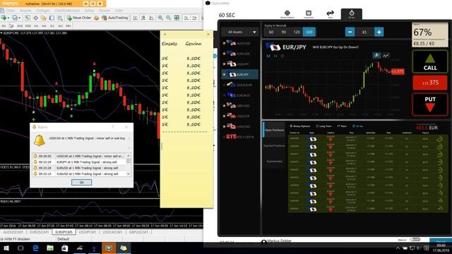Click the tile windows grid icon in MetaTrader
Screen dimensions: 452x254
click(x=177, y=18)
